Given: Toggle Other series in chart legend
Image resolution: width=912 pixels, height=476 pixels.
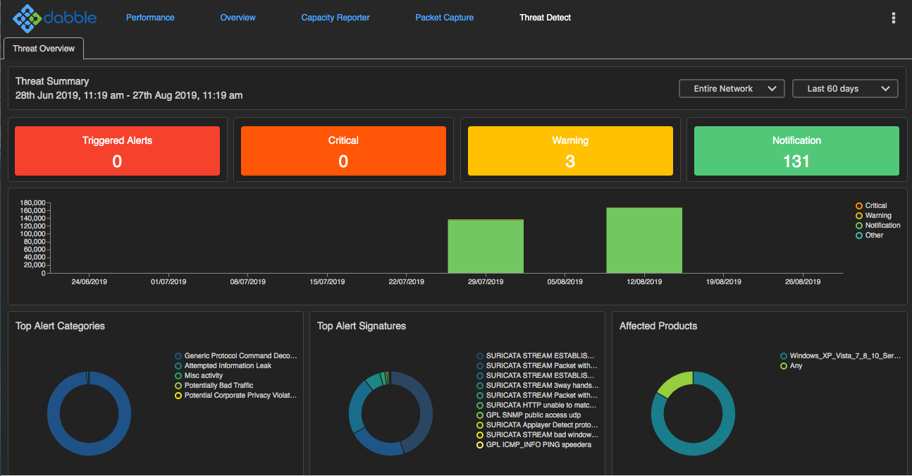Looking at the screenshot, I should click(x=859, y=236).
